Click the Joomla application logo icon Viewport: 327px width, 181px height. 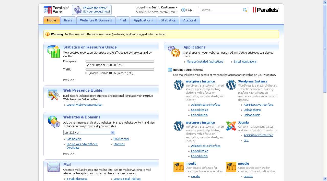(x=231, y=126)
